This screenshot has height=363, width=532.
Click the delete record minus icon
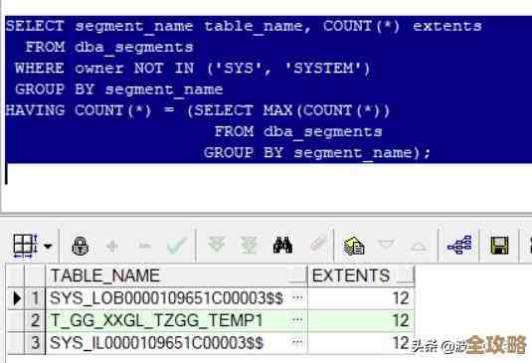145,246
